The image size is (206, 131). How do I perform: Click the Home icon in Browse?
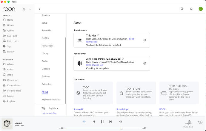[4, 20]
